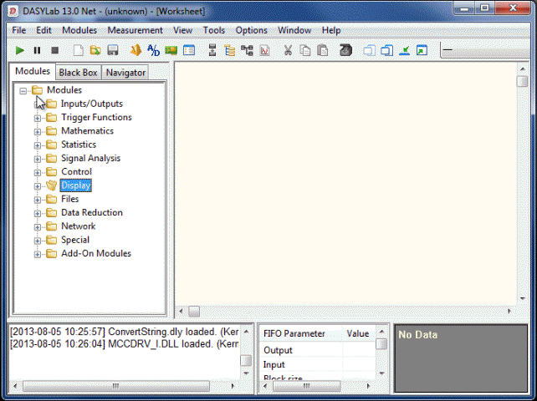
Task: Expand the Mathematics folder
Action: point(38,132)
